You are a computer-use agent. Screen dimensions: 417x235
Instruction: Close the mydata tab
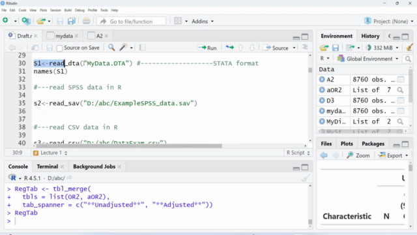77,36
